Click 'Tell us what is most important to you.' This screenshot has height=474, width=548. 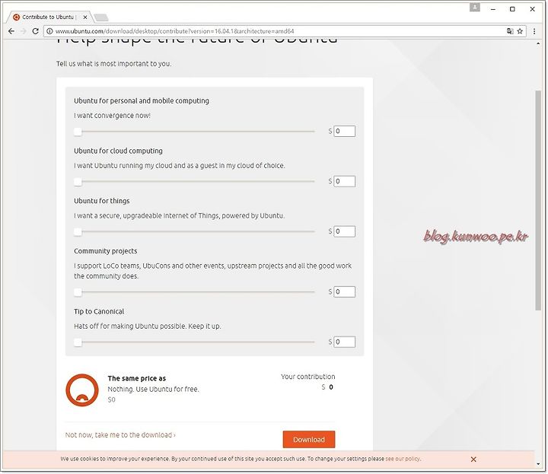coord(114,64)
